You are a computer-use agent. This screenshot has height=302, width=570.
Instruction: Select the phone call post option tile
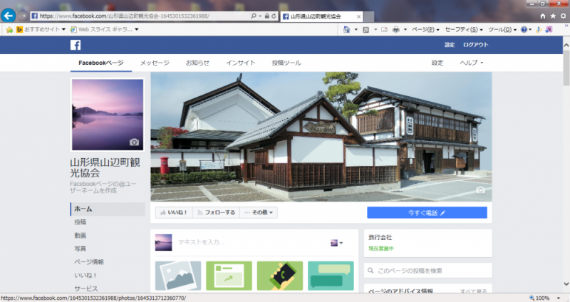pyautogui.click(x=280, y=276)
